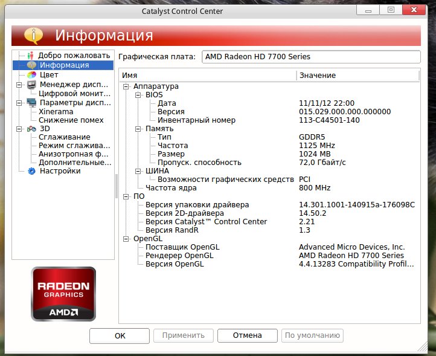Open Добро пожаловать page
Screen dimensions: 436x356
pyautogui.click(x=74, y=56)
